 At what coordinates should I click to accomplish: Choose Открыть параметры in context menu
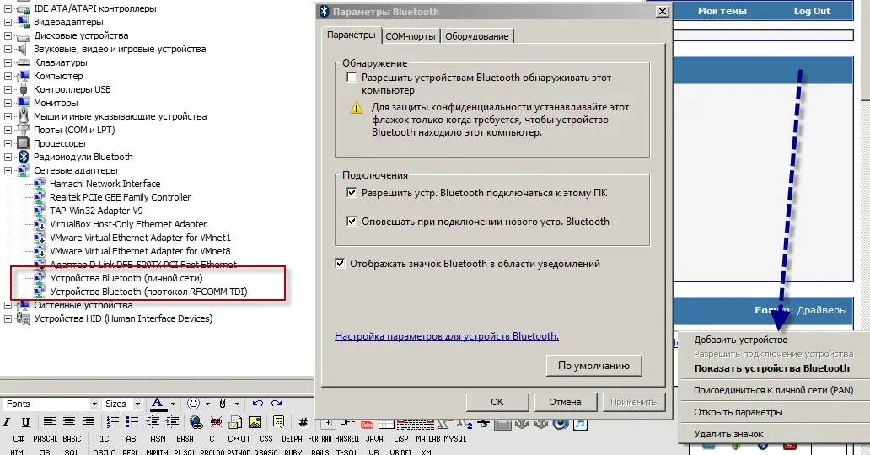click(738, 412)
